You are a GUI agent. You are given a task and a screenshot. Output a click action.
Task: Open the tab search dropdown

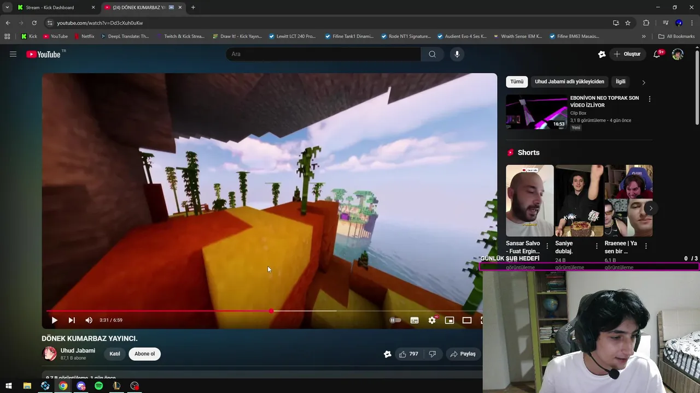coord(7,8)
